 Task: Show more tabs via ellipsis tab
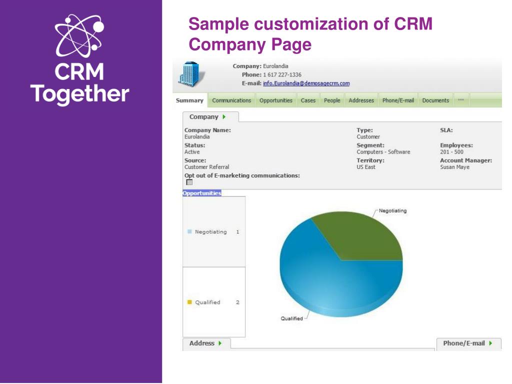(x=460, y=100)
